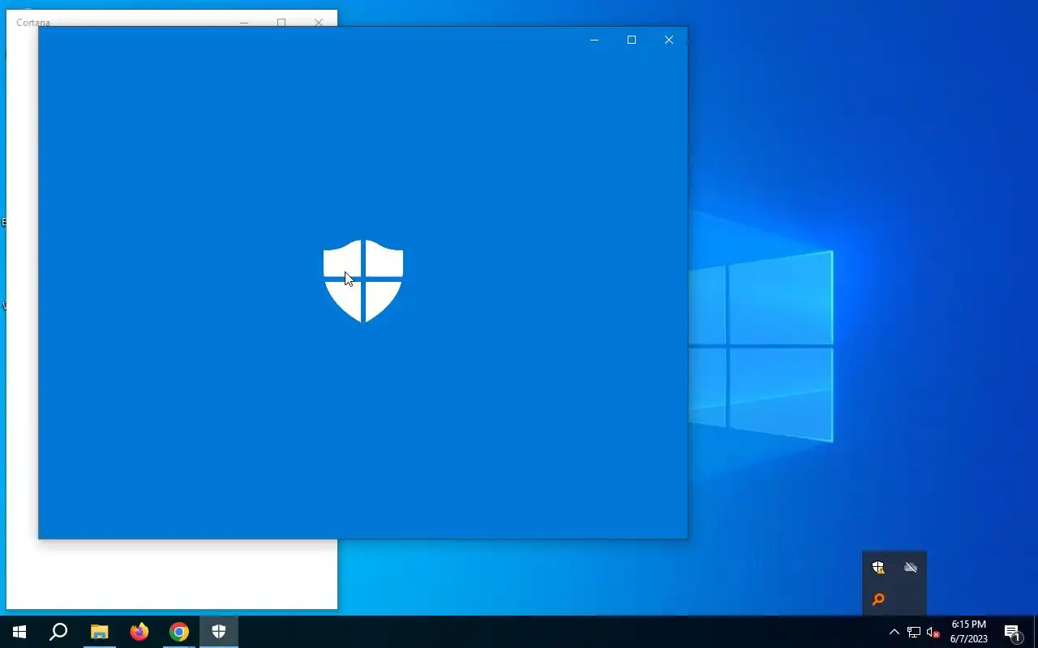
Task: Open File Explorer from the taskbar
Action: tap(99, 632)
